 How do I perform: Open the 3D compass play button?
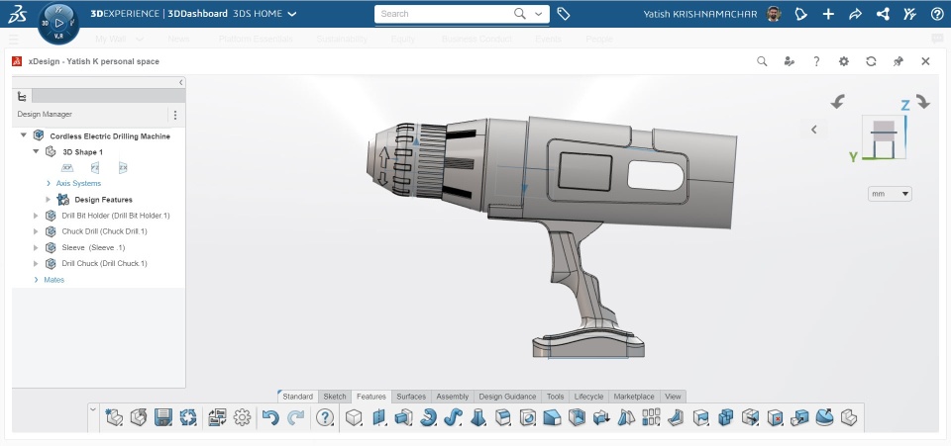58,24
